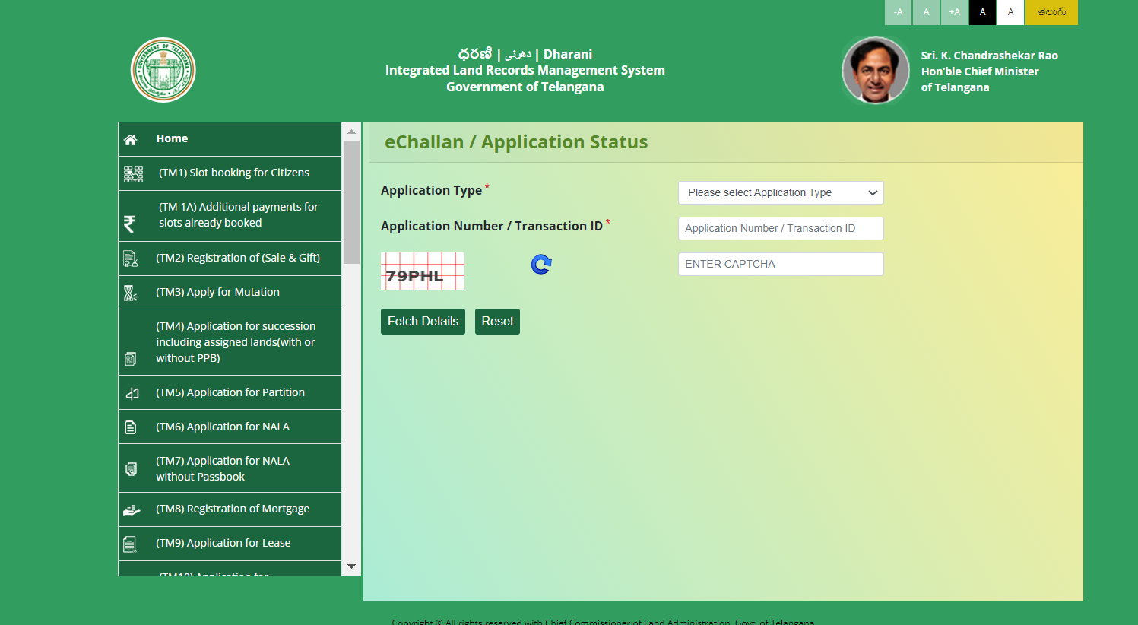The height and width of the screenshot is (625, 1138).
Task: Click the Sale & Gift registration icon
Action: 130,259
